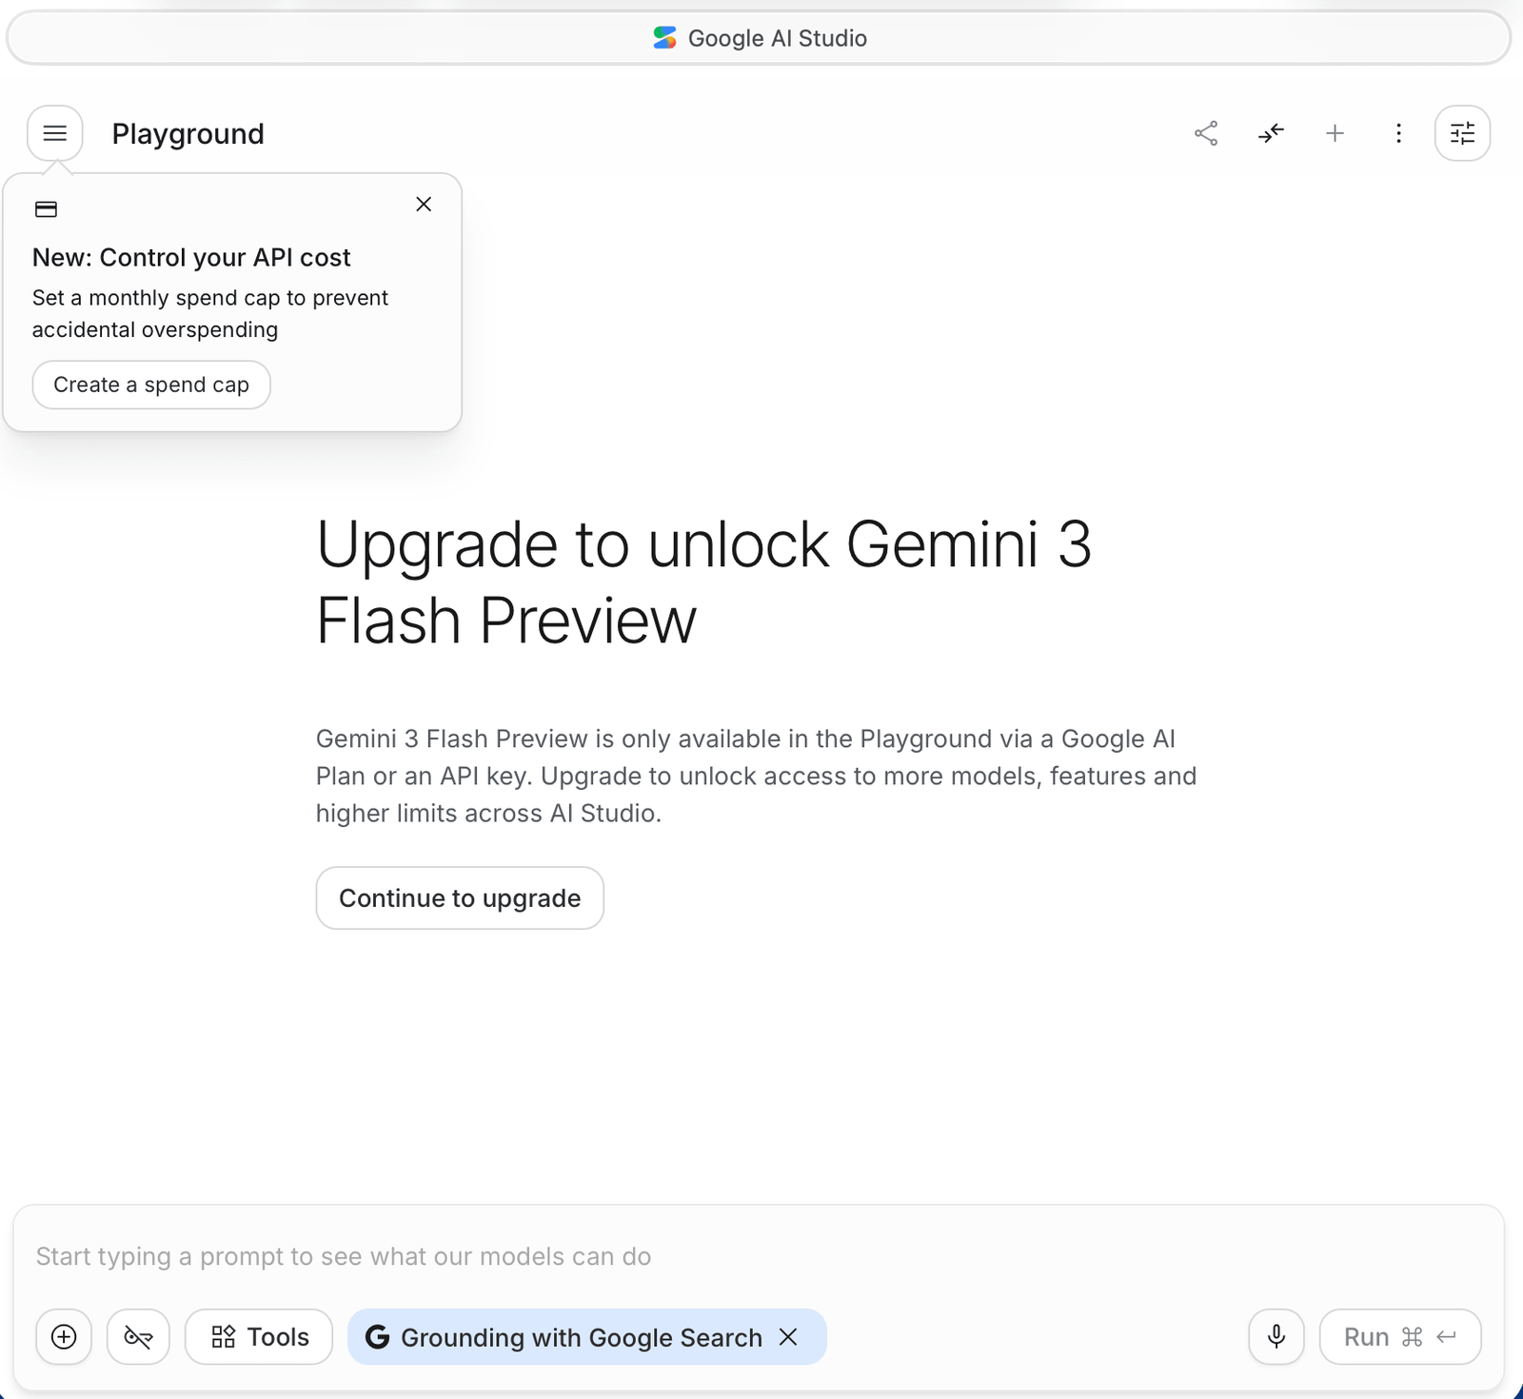Click the credit card icon in popup
Image resolution: width=1523 pixels, height=1399 pixels.
pos(46,209)
